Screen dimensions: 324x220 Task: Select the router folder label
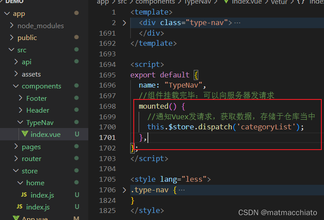[x=31, y=159]
